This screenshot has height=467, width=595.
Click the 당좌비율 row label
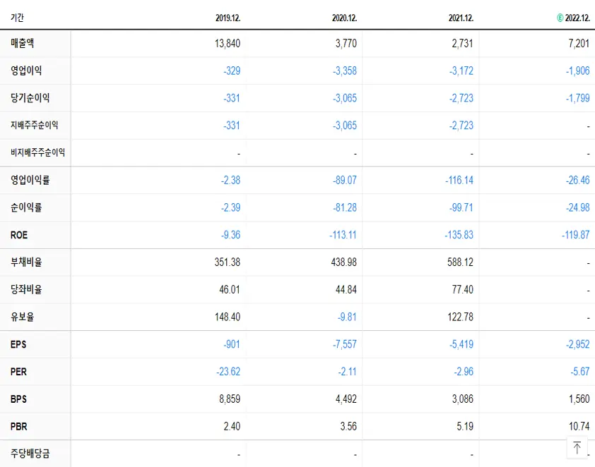pyautogui.click(x=26, y=289)
